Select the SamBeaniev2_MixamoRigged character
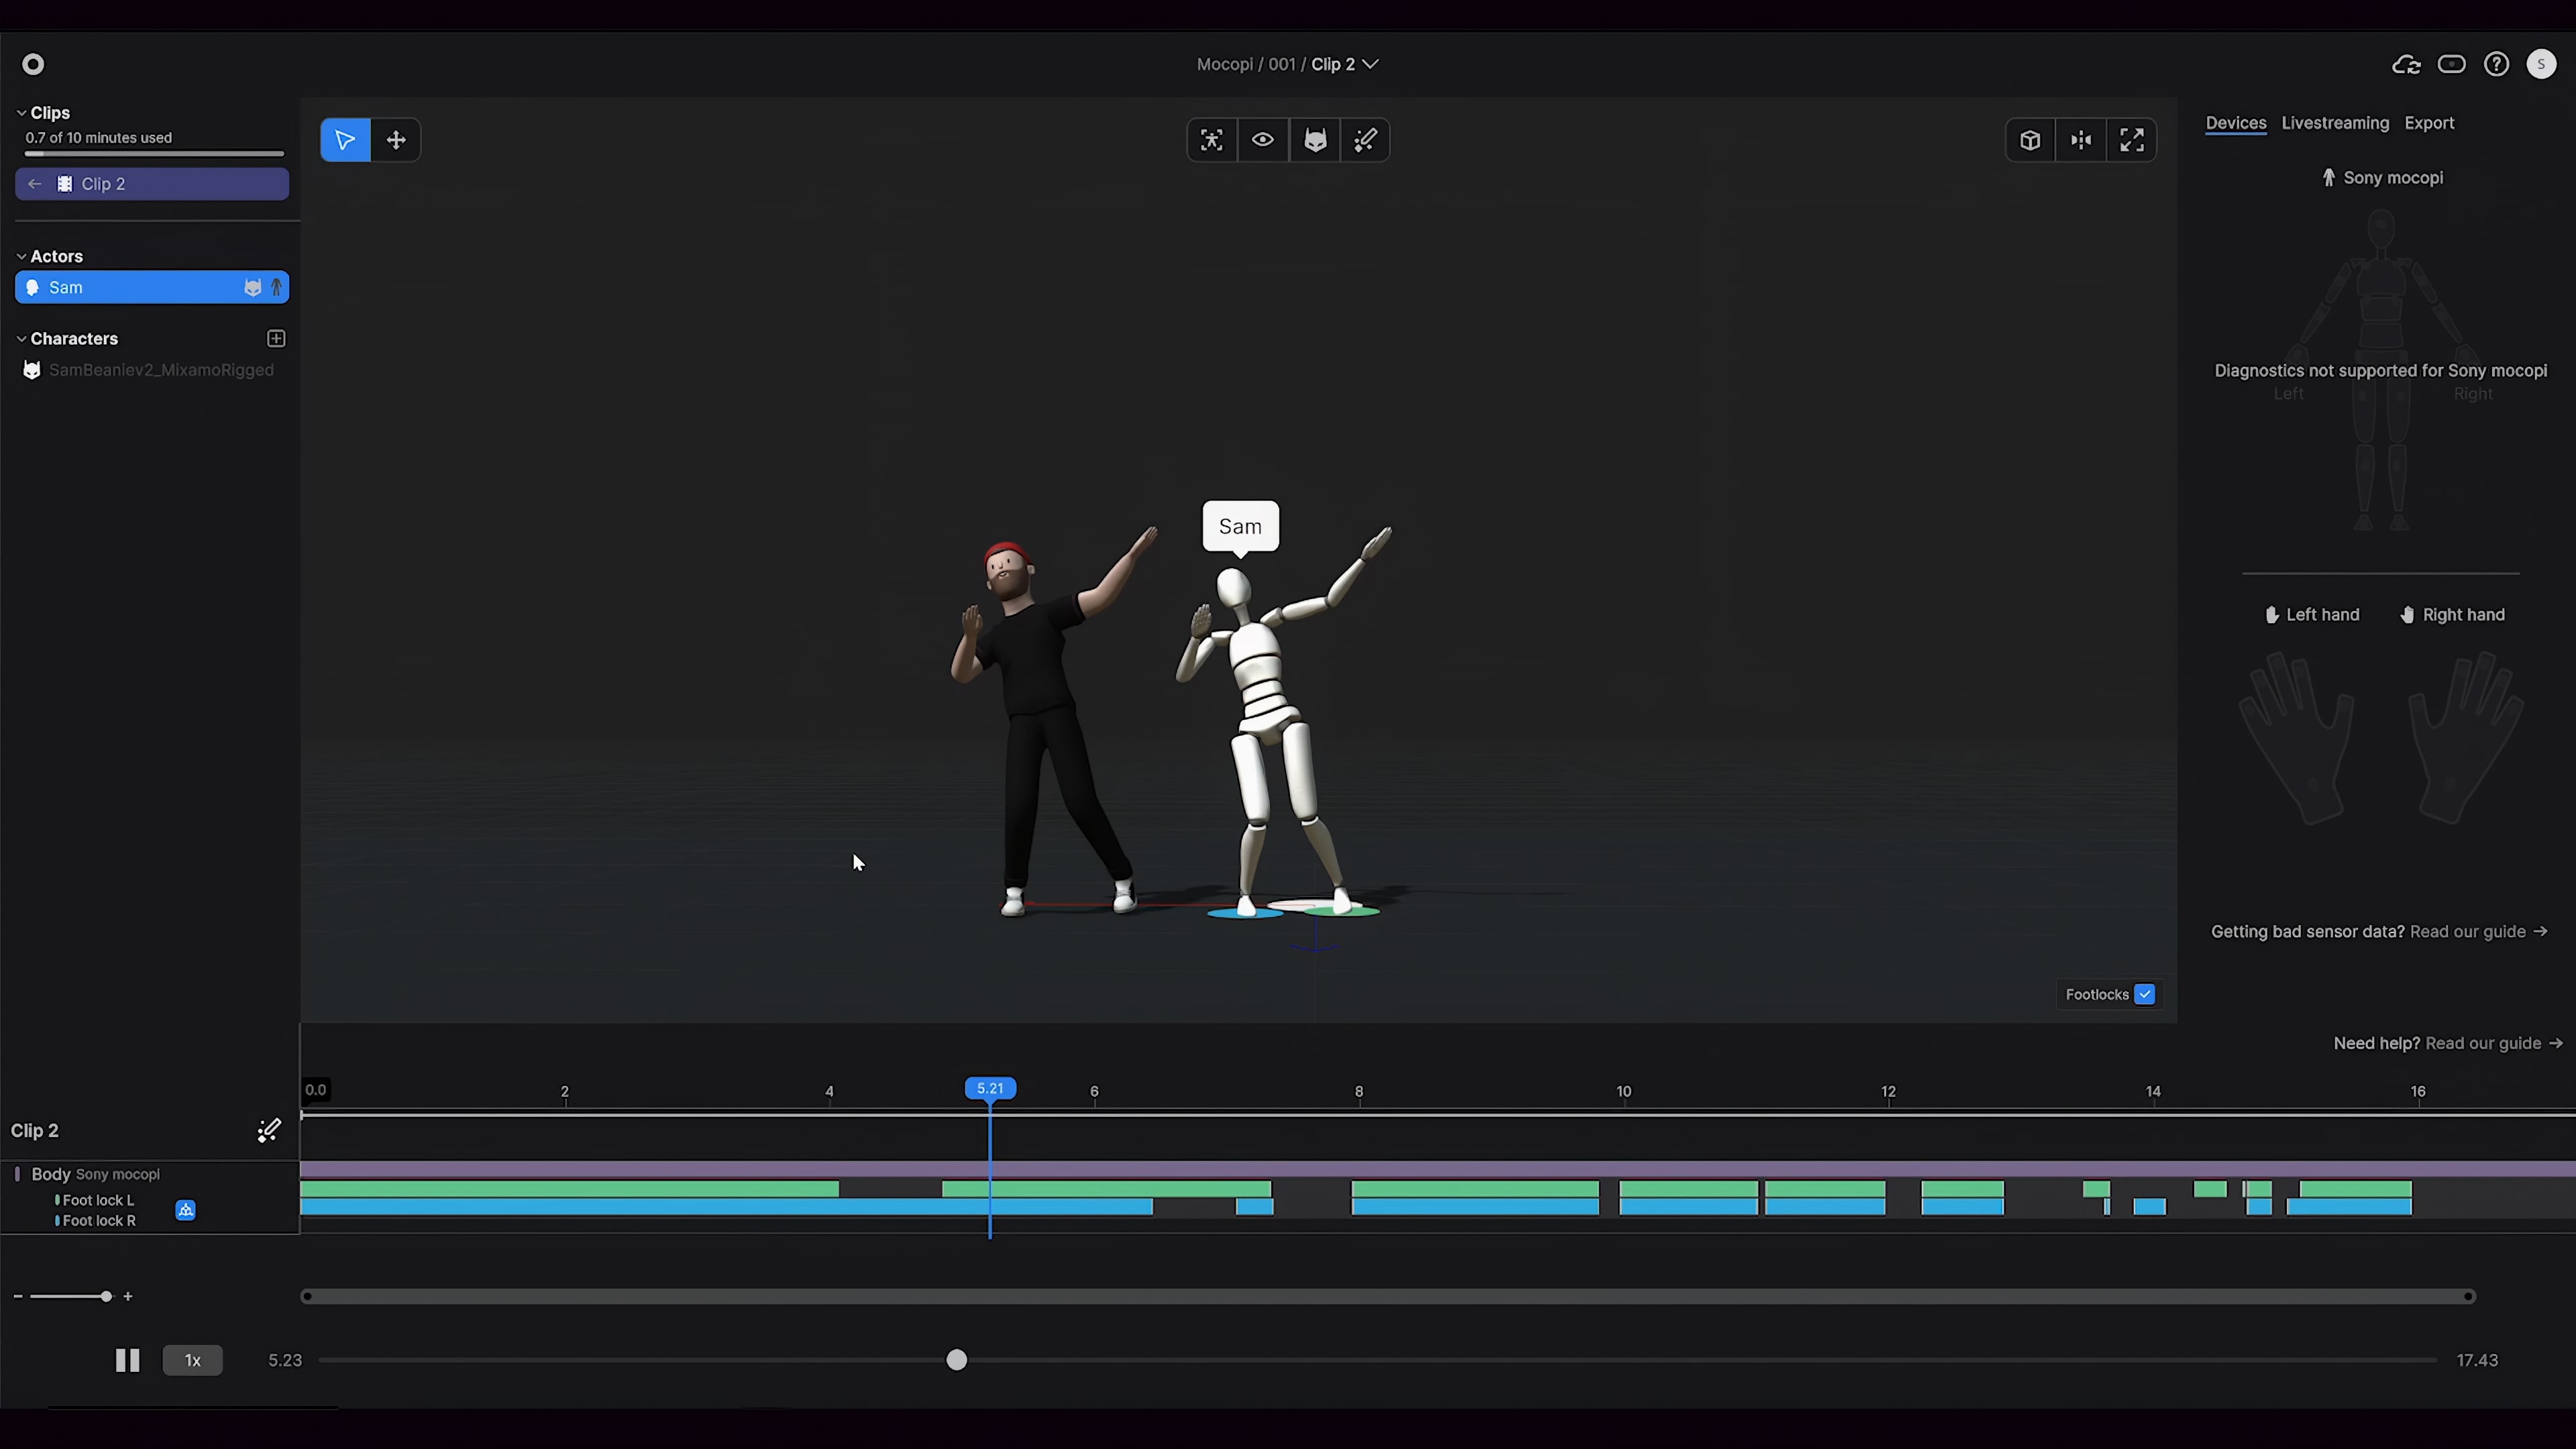 pyautogui.click(x=152, y=370)
